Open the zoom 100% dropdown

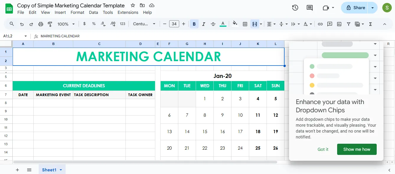(66, 24)
